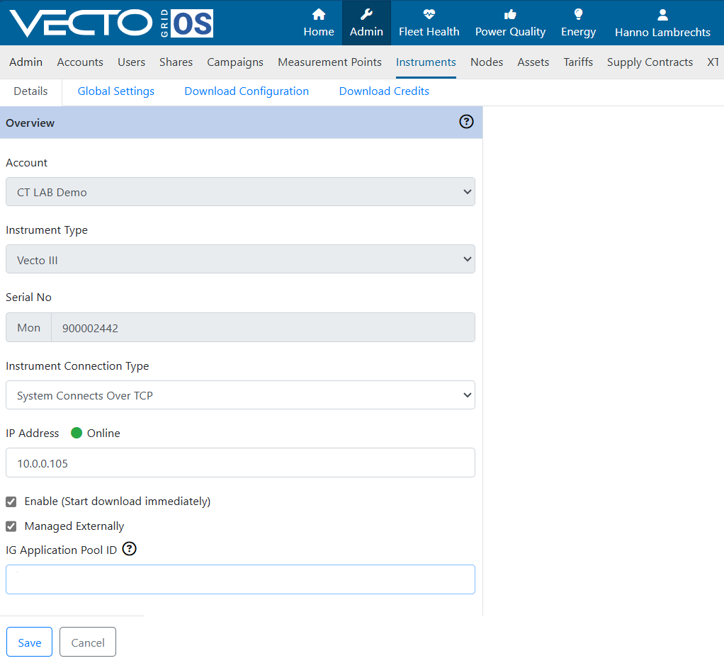Click the IP Address field 10.0.0.105

240,463
